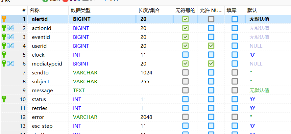The height and width of the screenshot is (134, 291).
Task: Click the 填零 column header
Action: pyautogui.click(x=235, y=11)
